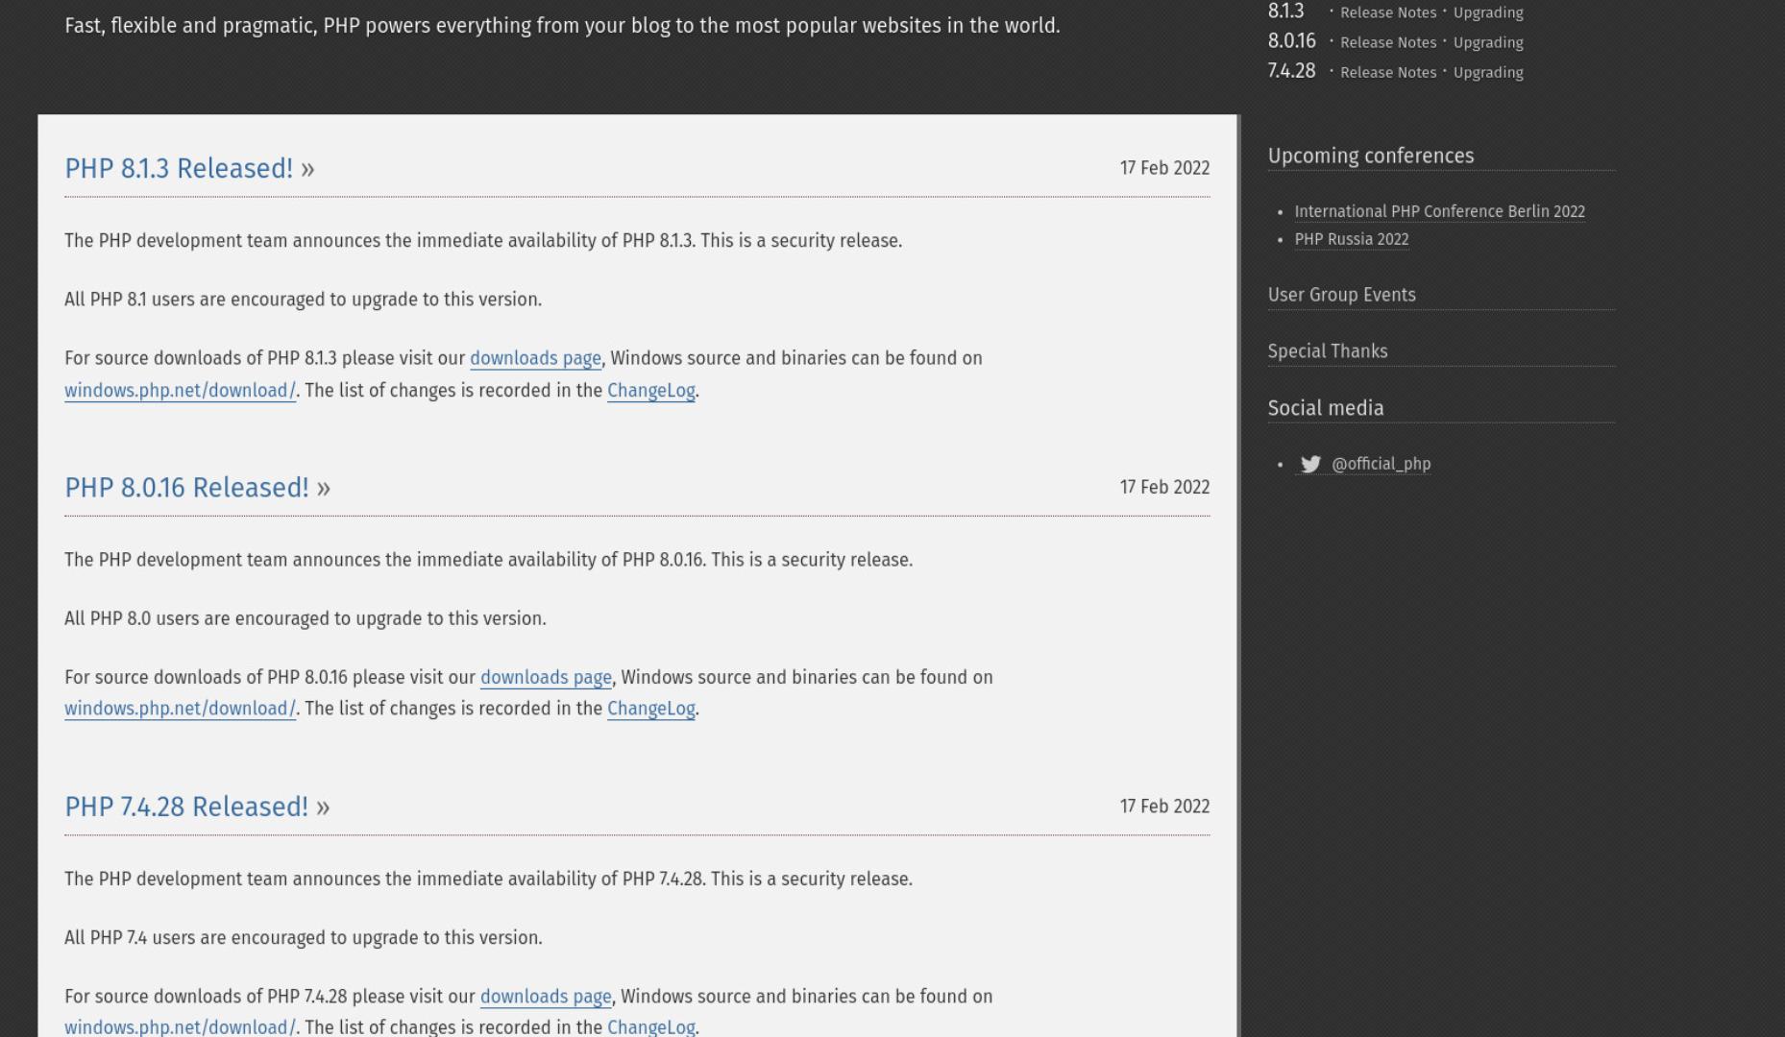Open ChangeLog link for PHP 8.1.3
This screenshot has height=1037, width=1785.
[x=650, y=391]
